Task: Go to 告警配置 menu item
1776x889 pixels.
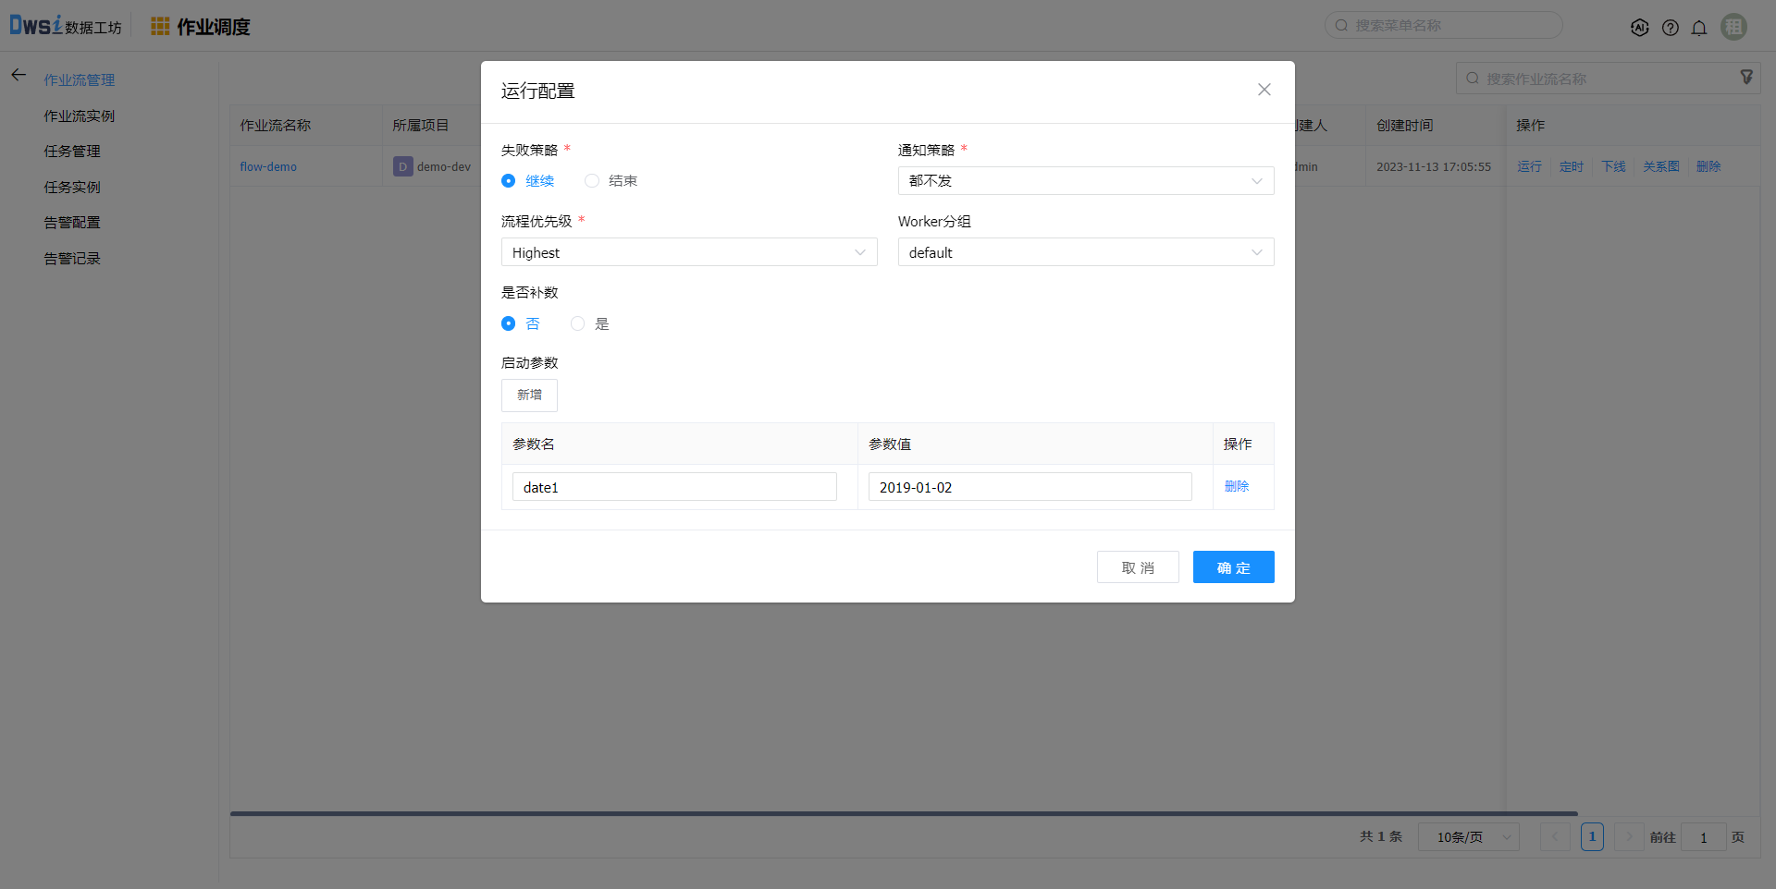Action: pyautogui.click(x=72, y=223)
